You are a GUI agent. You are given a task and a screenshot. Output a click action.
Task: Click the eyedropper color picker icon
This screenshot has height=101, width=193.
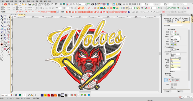click(x=28, y=95)
